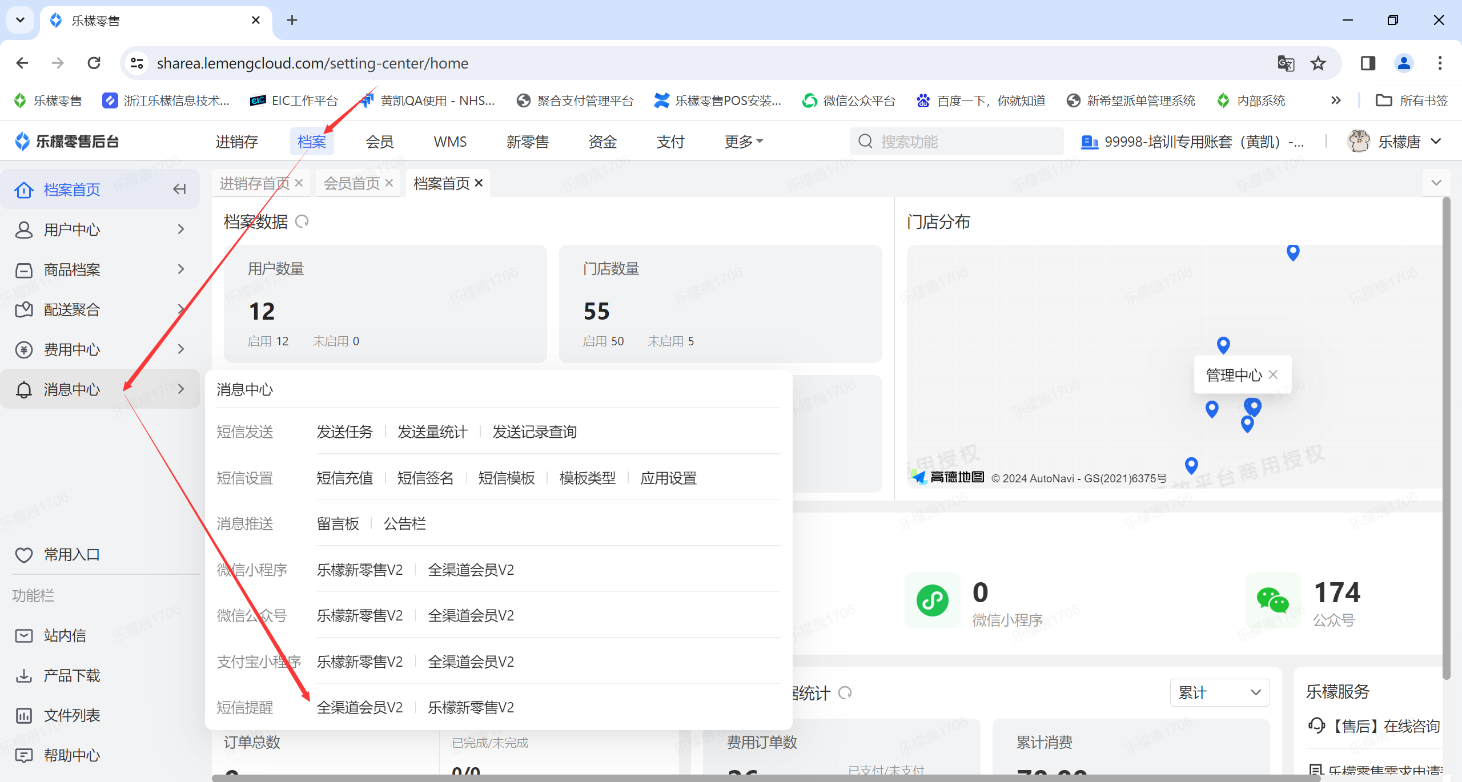The image size is (1462, 782).
Task: Click the 公众号 WeChat icon
Action: (1272, 600)
